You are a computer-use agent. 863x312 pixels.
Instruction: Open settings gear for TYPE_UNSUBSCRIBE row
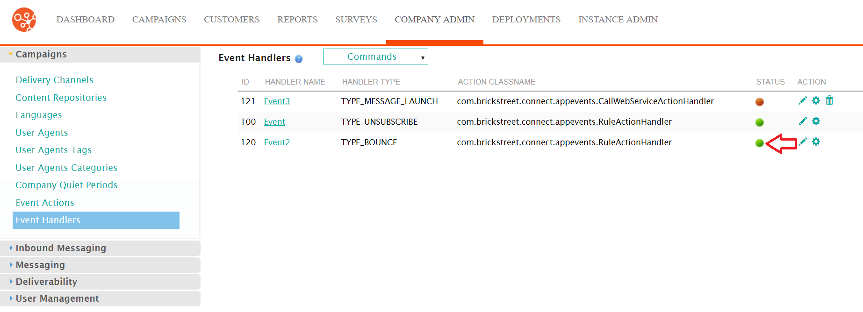tap(816, 121)
